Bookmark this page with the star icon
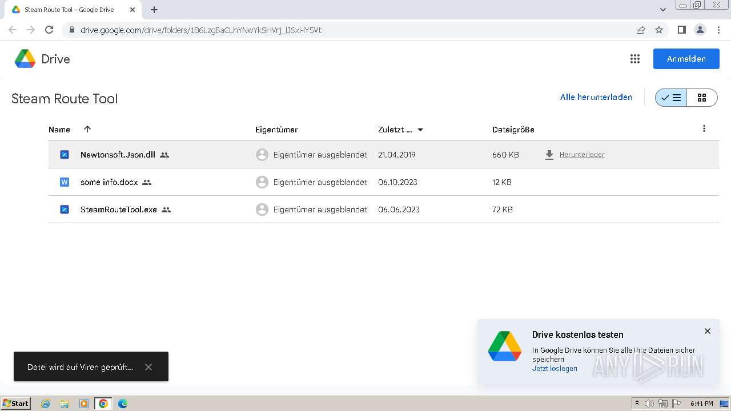The width and height of the screenshot is (731, 411). coord(659,30)
